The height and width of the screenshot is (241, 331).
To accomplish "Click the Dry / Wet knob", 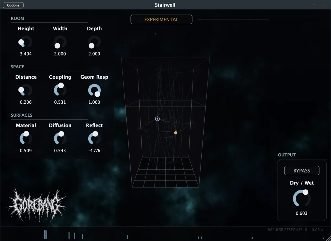I will pos(302,198).
